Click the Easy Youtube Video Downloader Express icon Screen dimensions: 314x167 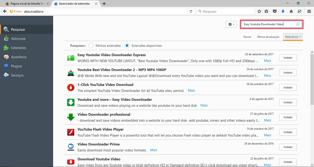coord(71,58)
